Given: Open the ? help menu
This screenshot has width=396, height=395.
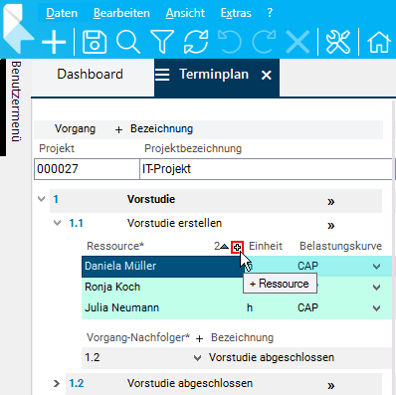Looking at the screenshot, I should click(270, 13).
